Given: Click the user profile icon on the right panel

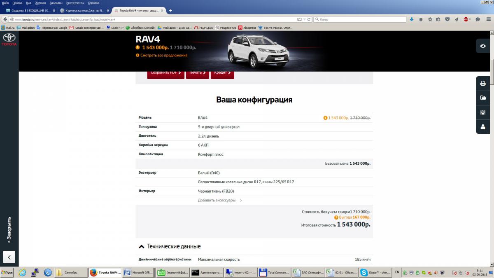Looking at the screenshot, I should click(483, 127).
